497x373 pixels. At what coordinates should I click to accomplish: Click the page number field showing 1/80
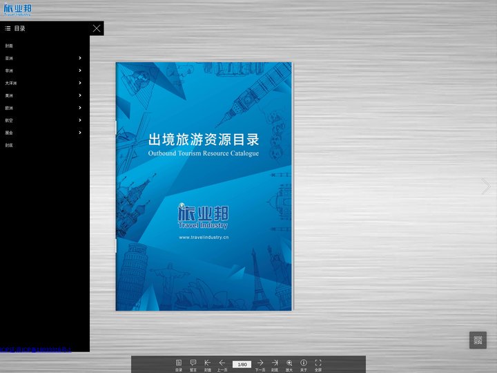click(x=242, y=365)
